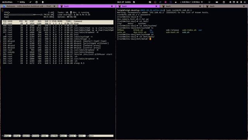
Task: Select the htop process row PID 377
Action: (x=58, y=23)
